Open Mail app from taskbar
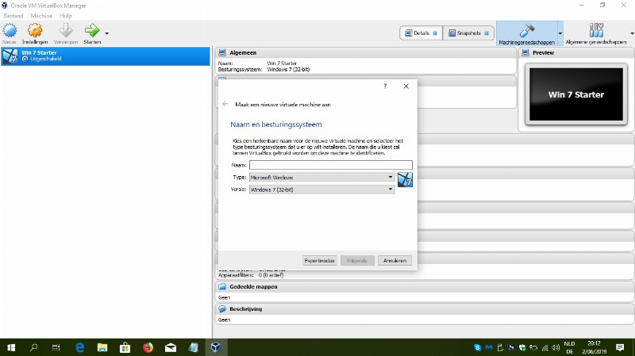635x356 pixels. point(171,347)
